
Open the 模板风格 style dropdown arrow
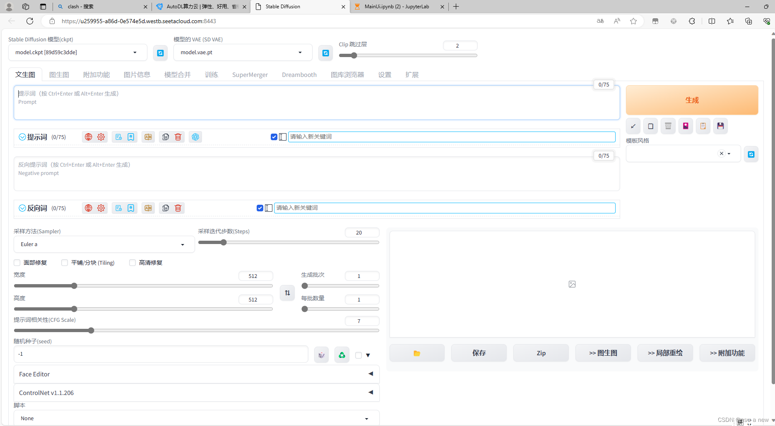(729, 154)
